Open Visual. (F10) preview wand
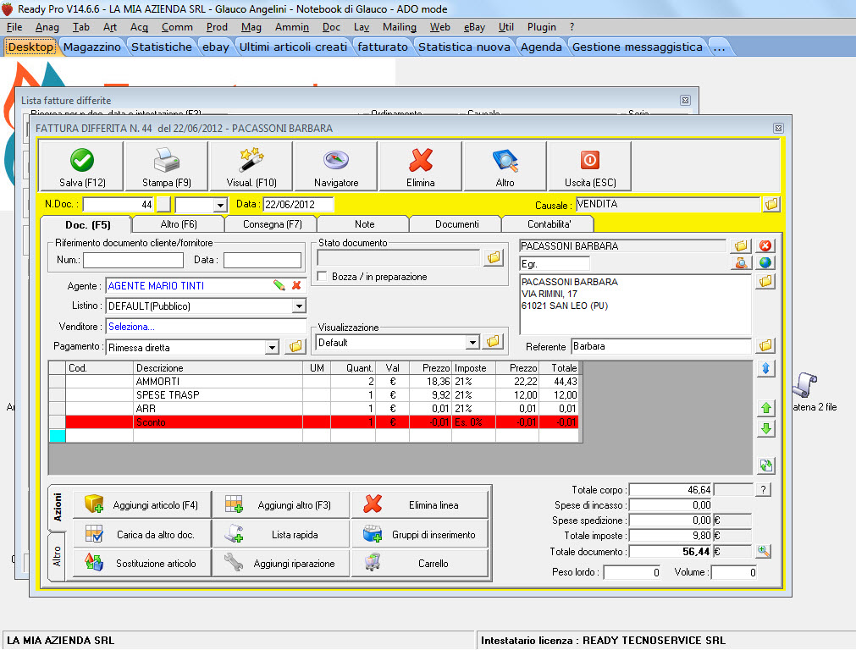This screenshot has width=856, height=650. (251, 166)
